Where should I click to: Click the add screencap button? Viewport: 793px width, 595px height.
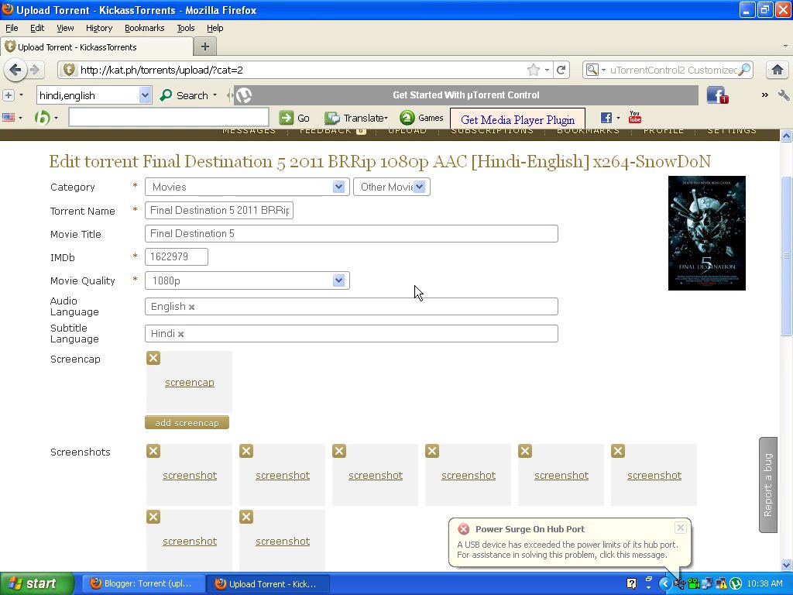click(x=187, y=422)
